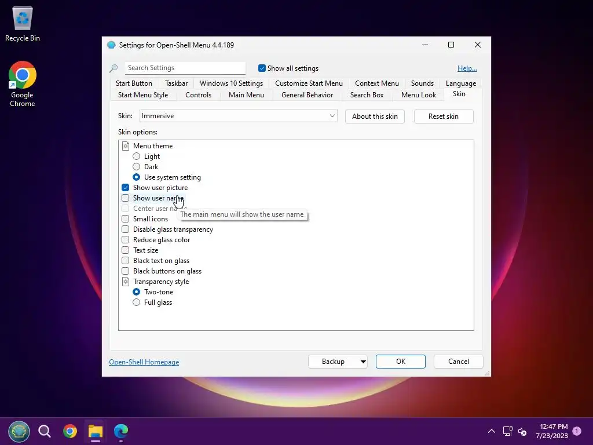The width and height of the screenshot is (593, 445).
Task: Click the About this skin button
Action: point(375,116)
